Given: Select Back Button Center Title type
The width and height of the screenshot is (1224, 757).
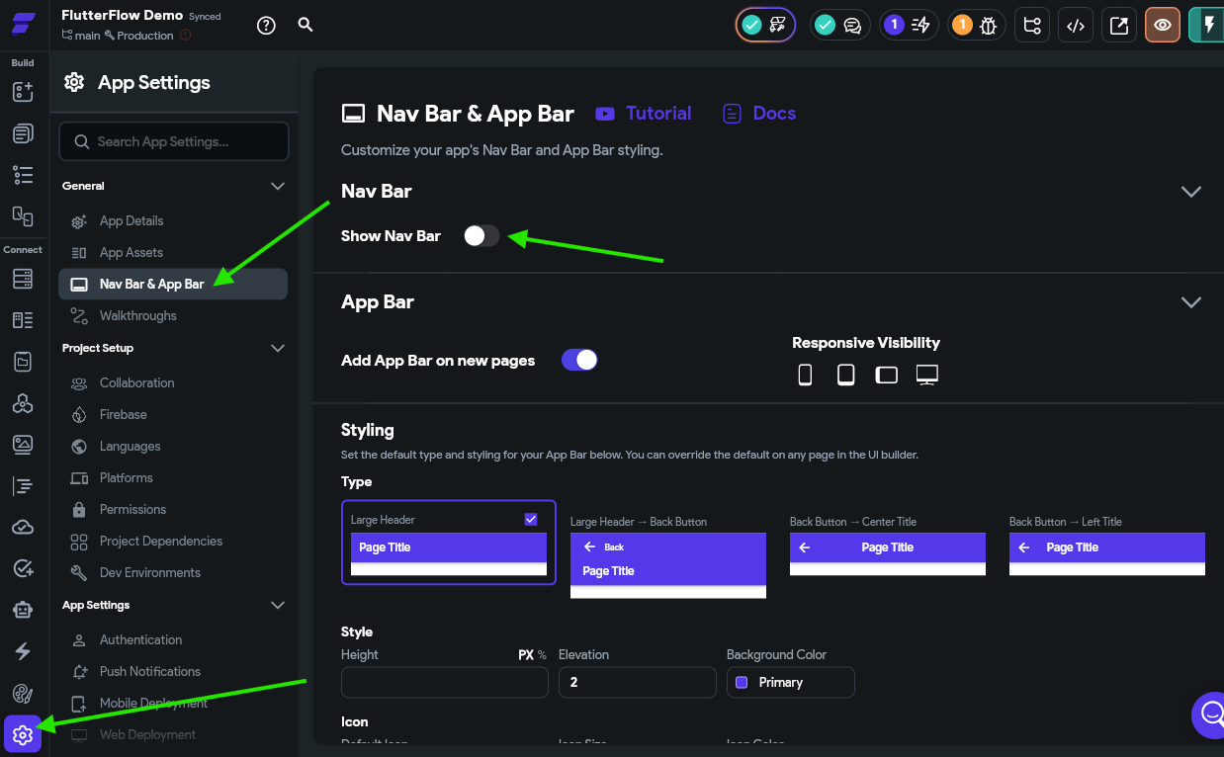Looking at the screenshot, I should (888, 545).
